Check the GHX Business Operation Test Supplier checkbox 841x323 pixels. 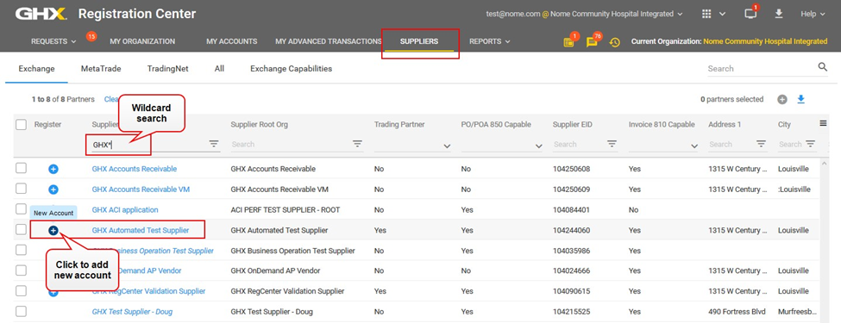[21, 250]
